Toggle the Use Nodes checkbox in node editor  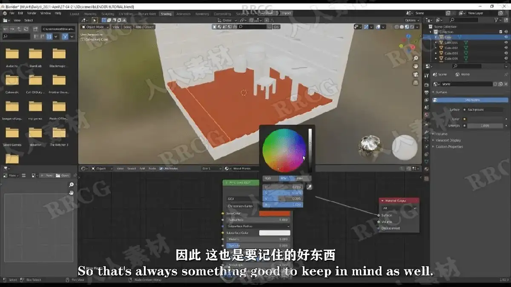click(x=161, y=168)
